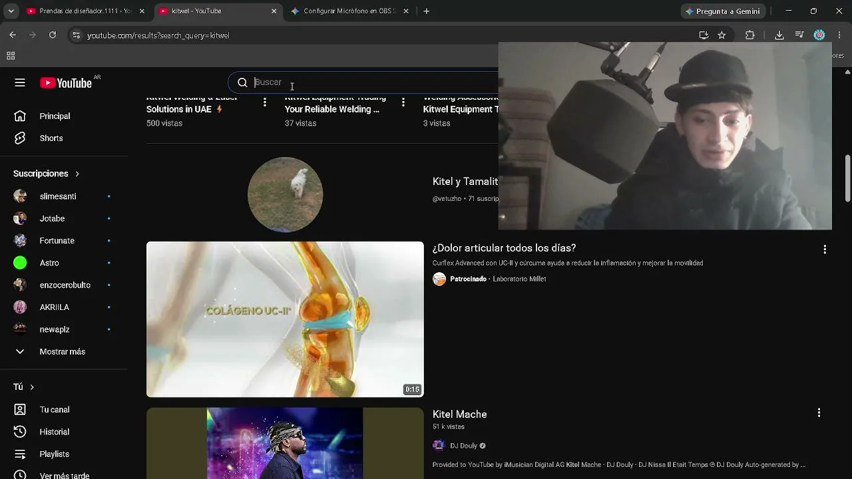The image size is (852, 479).
Task: Click the install app icon in the address bar
Action: click(704, 35)
